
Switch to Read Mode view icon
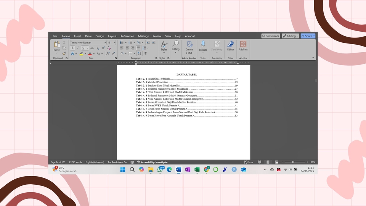pyautogui.click(x=259, y=162)
